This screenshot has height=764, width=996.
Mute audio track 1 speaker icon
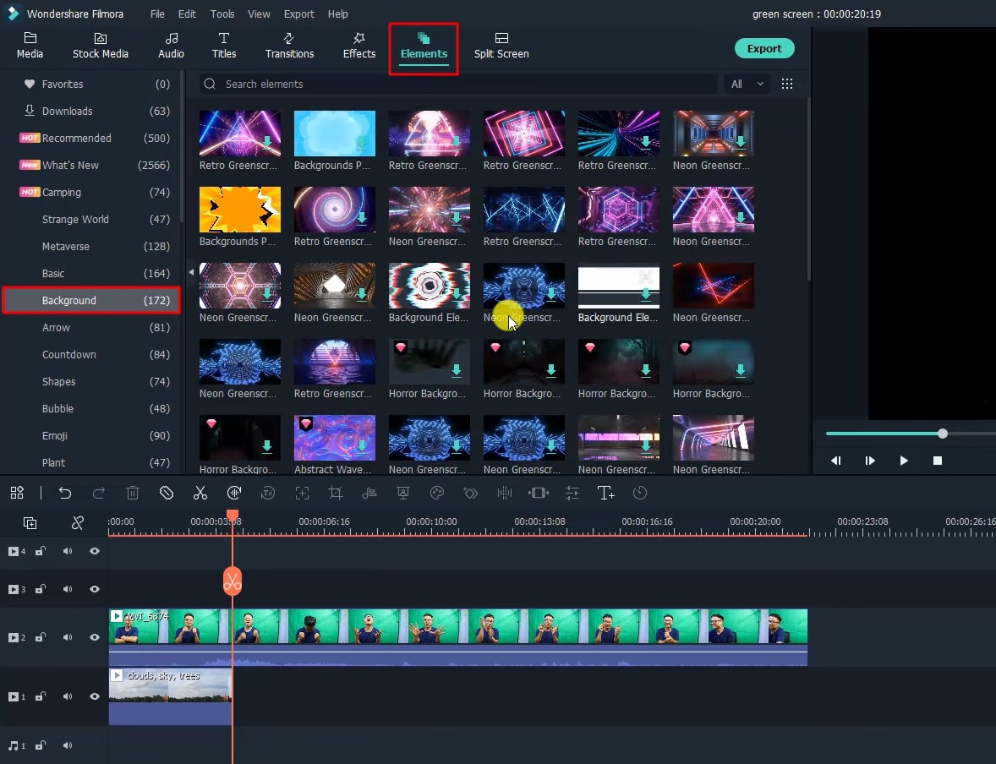tap(68, 745)
